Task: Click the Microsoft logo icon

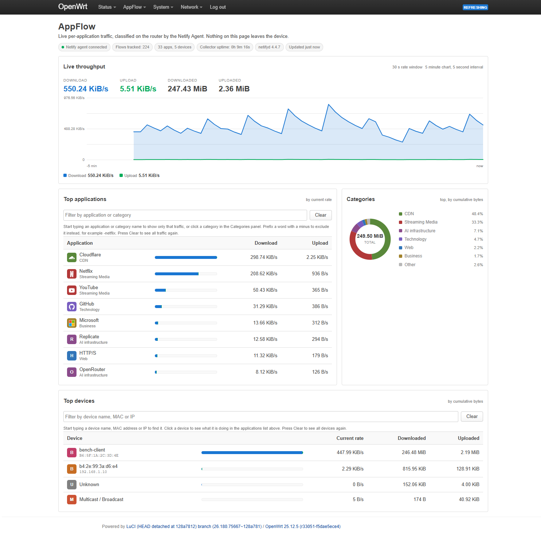Action: click(72, 323)
